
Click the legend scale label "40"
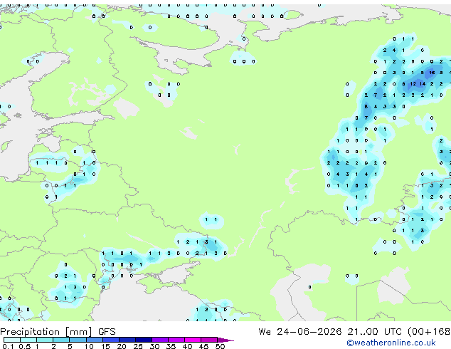click(187, 346)
